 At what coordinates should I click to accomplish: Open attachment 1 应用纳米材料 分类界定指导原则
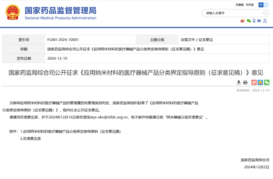[x=71, y=132]
